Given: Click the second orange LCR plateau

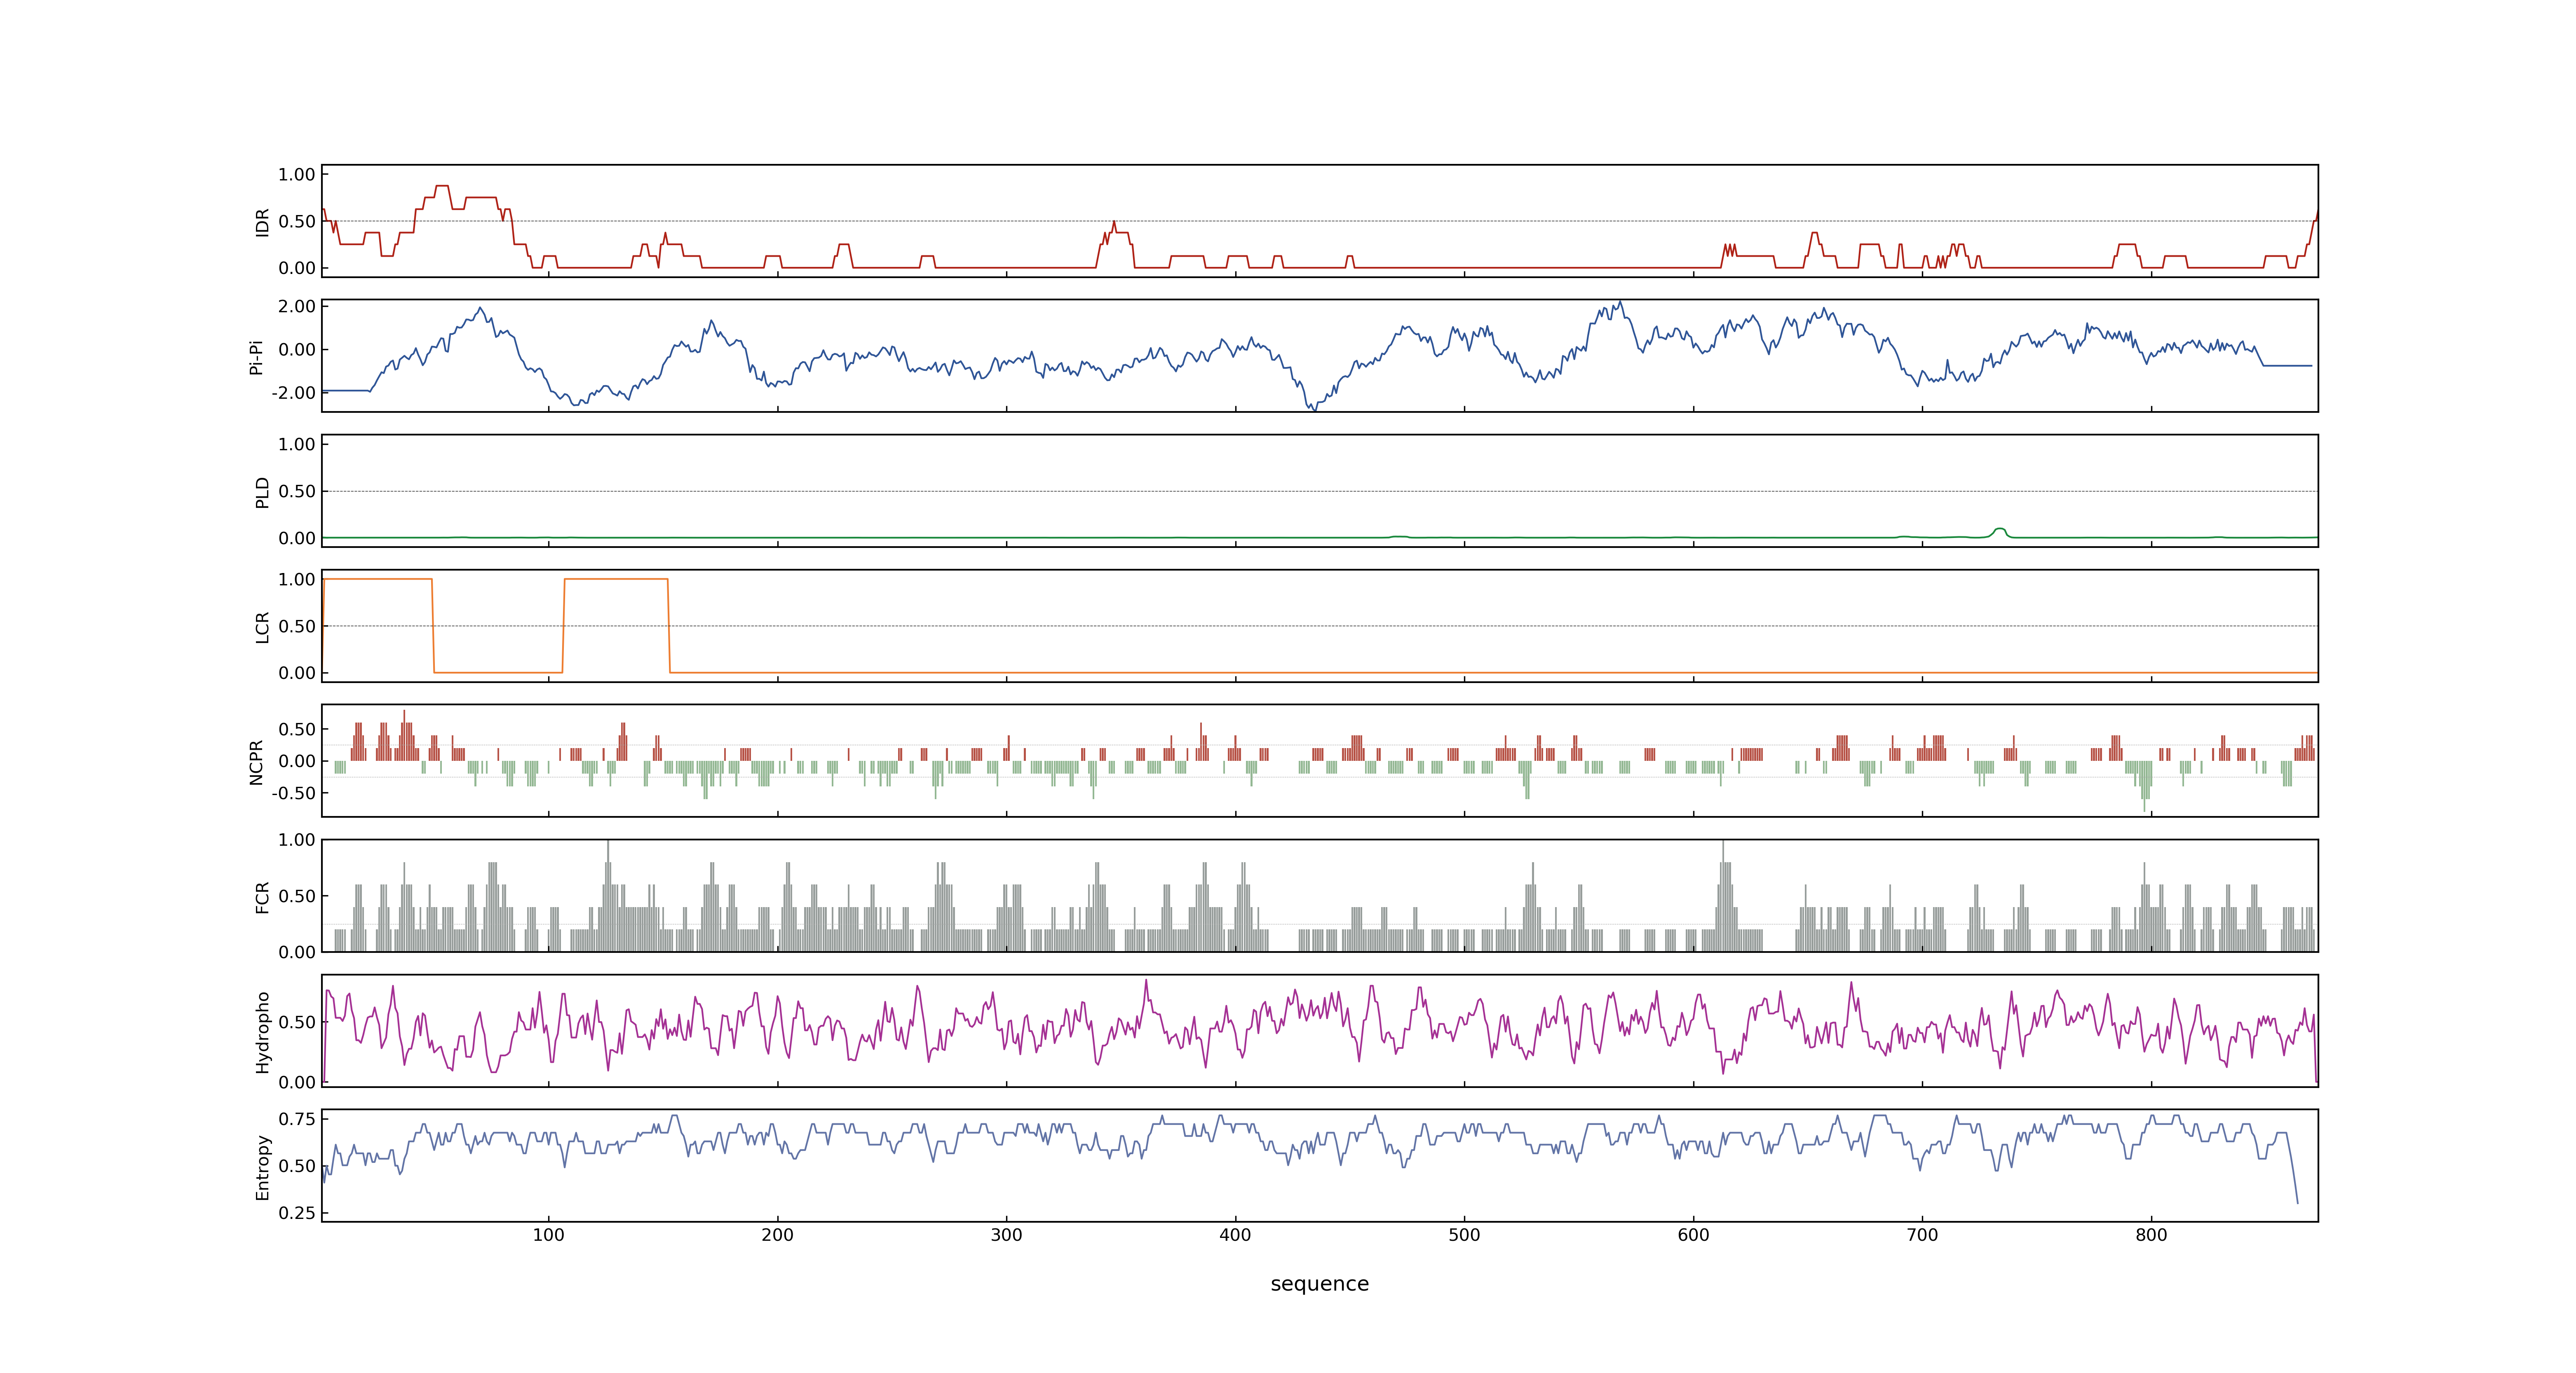Looking at the screenshot, I should coord(616,579).
